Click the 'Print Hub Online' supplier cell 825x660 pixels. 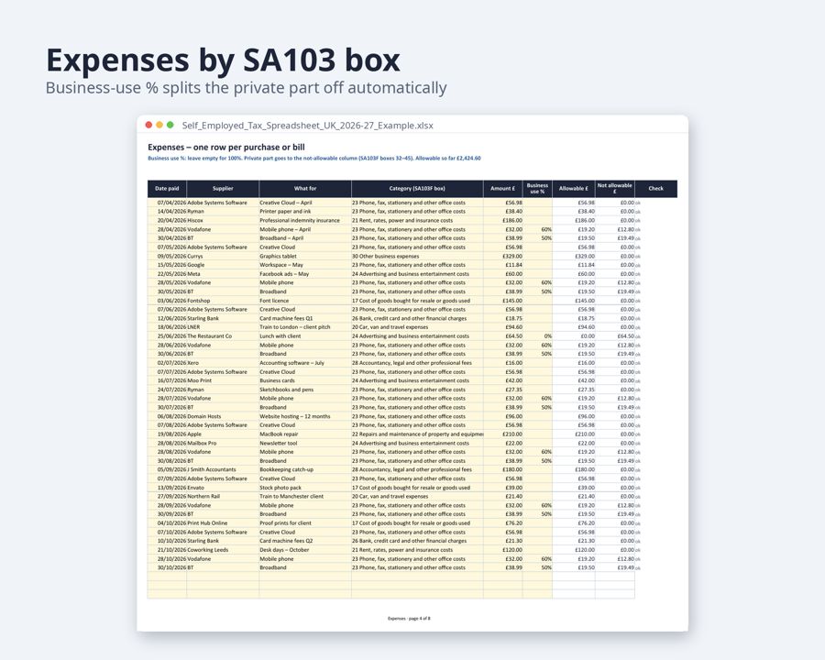tap(223, 523)
